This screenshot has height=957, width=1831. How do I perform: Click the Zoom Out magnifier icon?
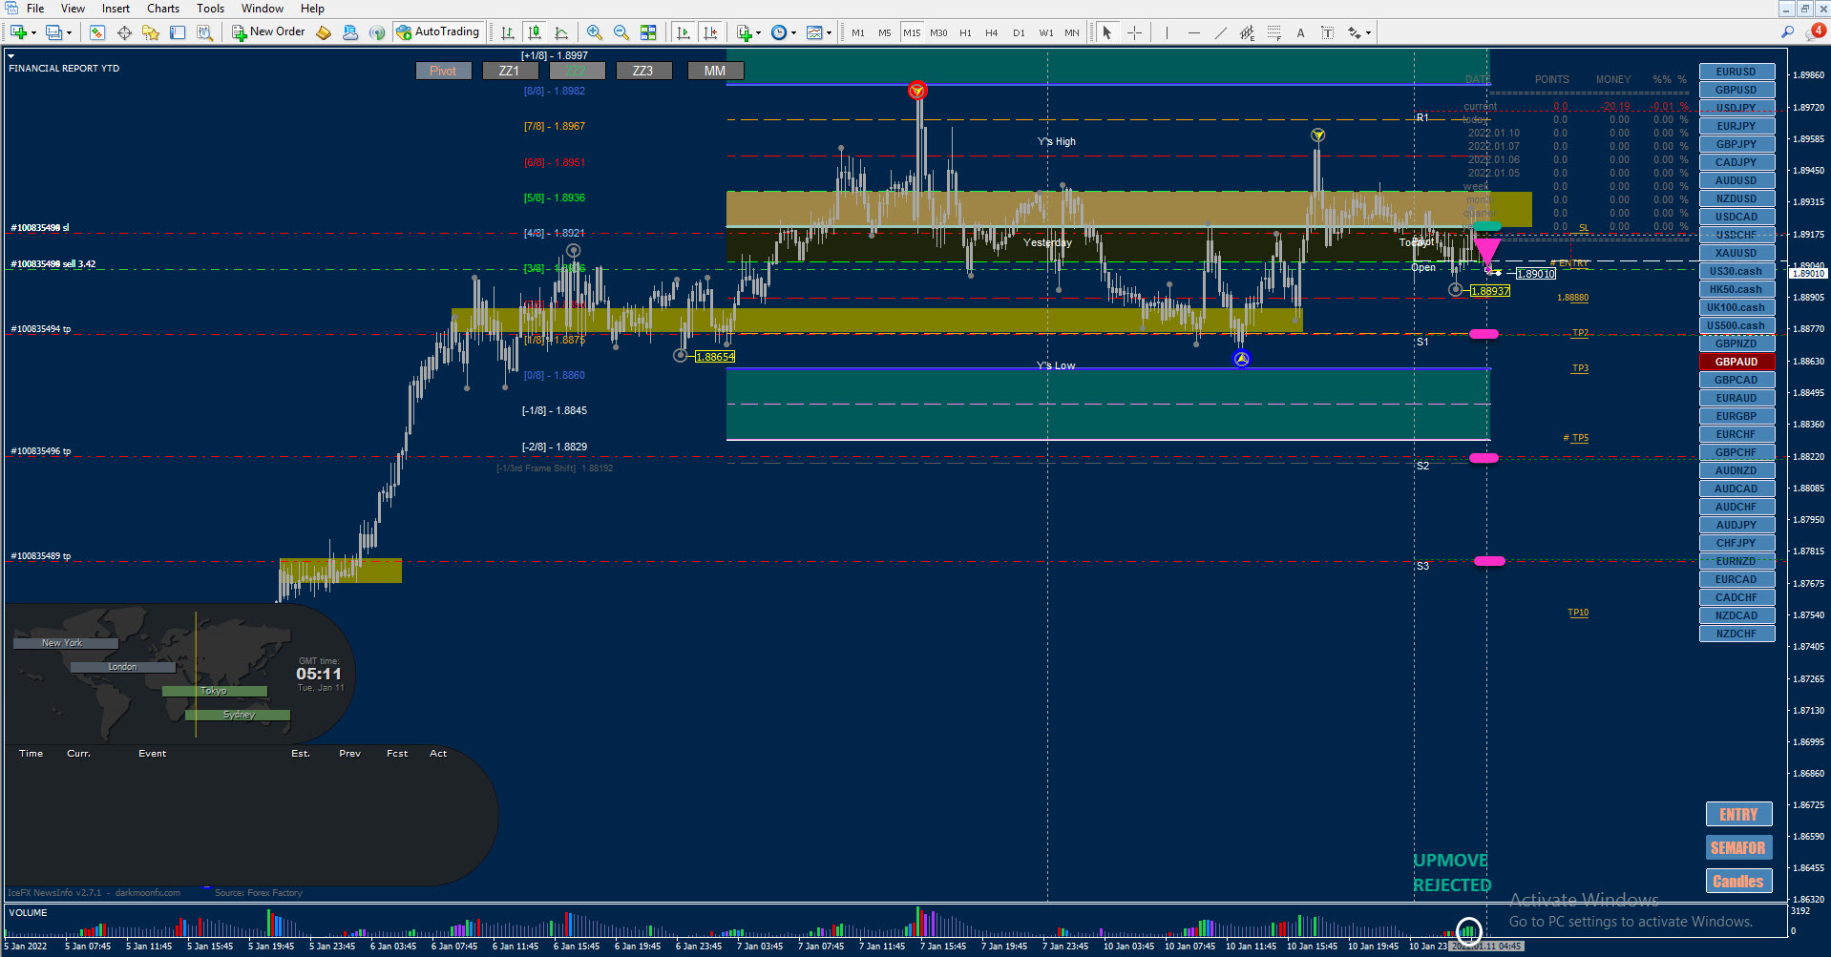[621, 32]
